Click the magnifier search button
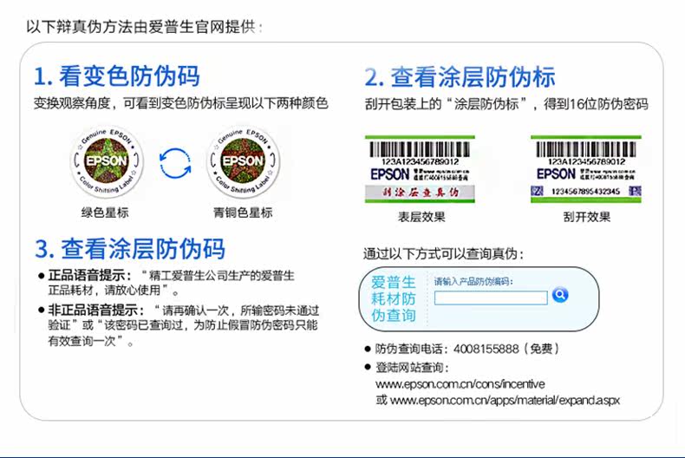Screen dimensions: 685x458 point(560,295)
